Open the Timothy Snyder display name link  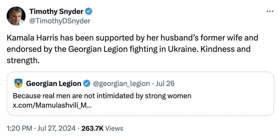(x=56, y=11)
